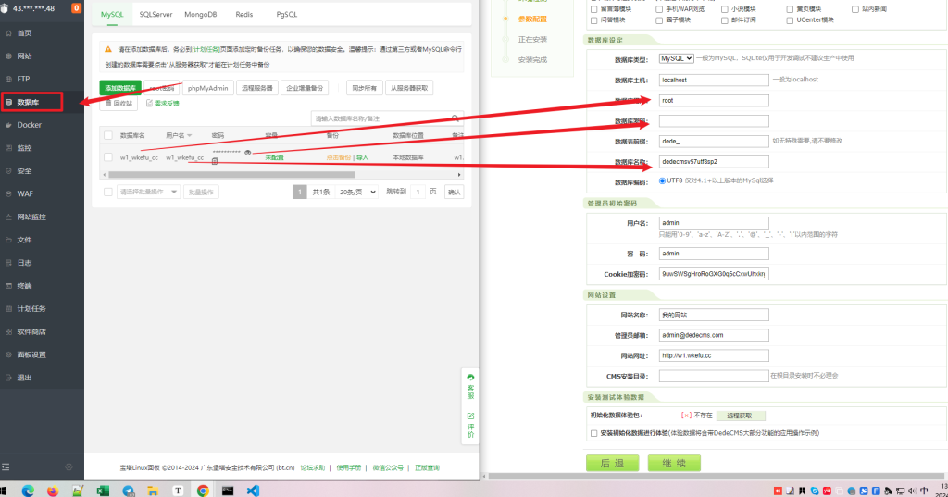Select the UTF8 encoding radio button
The width and height of the screenshot is (948, 497).
coord(662,180)
